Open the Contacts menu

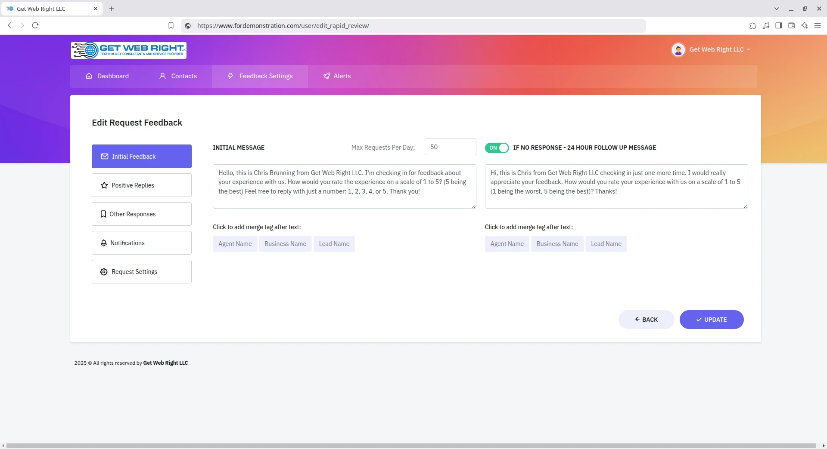pos(178,76)
